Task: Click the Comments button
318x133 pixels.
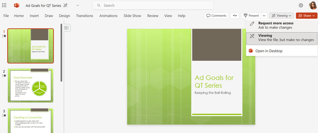Action: point(216,16)
